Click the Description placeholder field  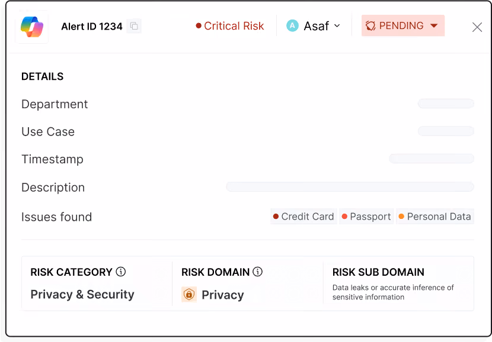coord(350,186)
